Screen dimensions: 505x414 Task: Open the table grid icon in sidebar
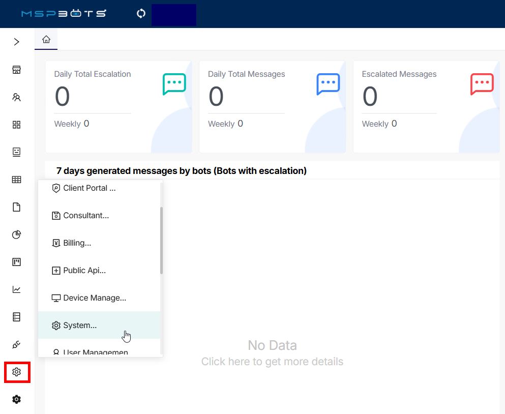pos(17,180)
